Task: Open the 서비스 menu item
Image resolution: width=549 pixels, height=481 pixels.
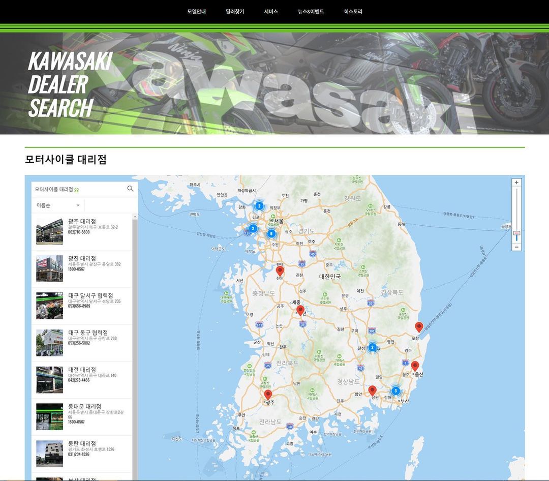Action: [271, 12]
